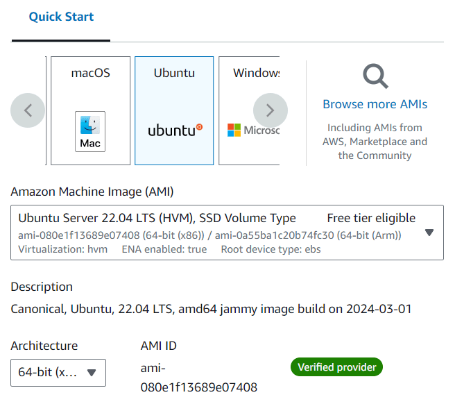Screen dimensions: 455x404
Task: Select the macOS AMI card
Action: [x=90, y=110]
